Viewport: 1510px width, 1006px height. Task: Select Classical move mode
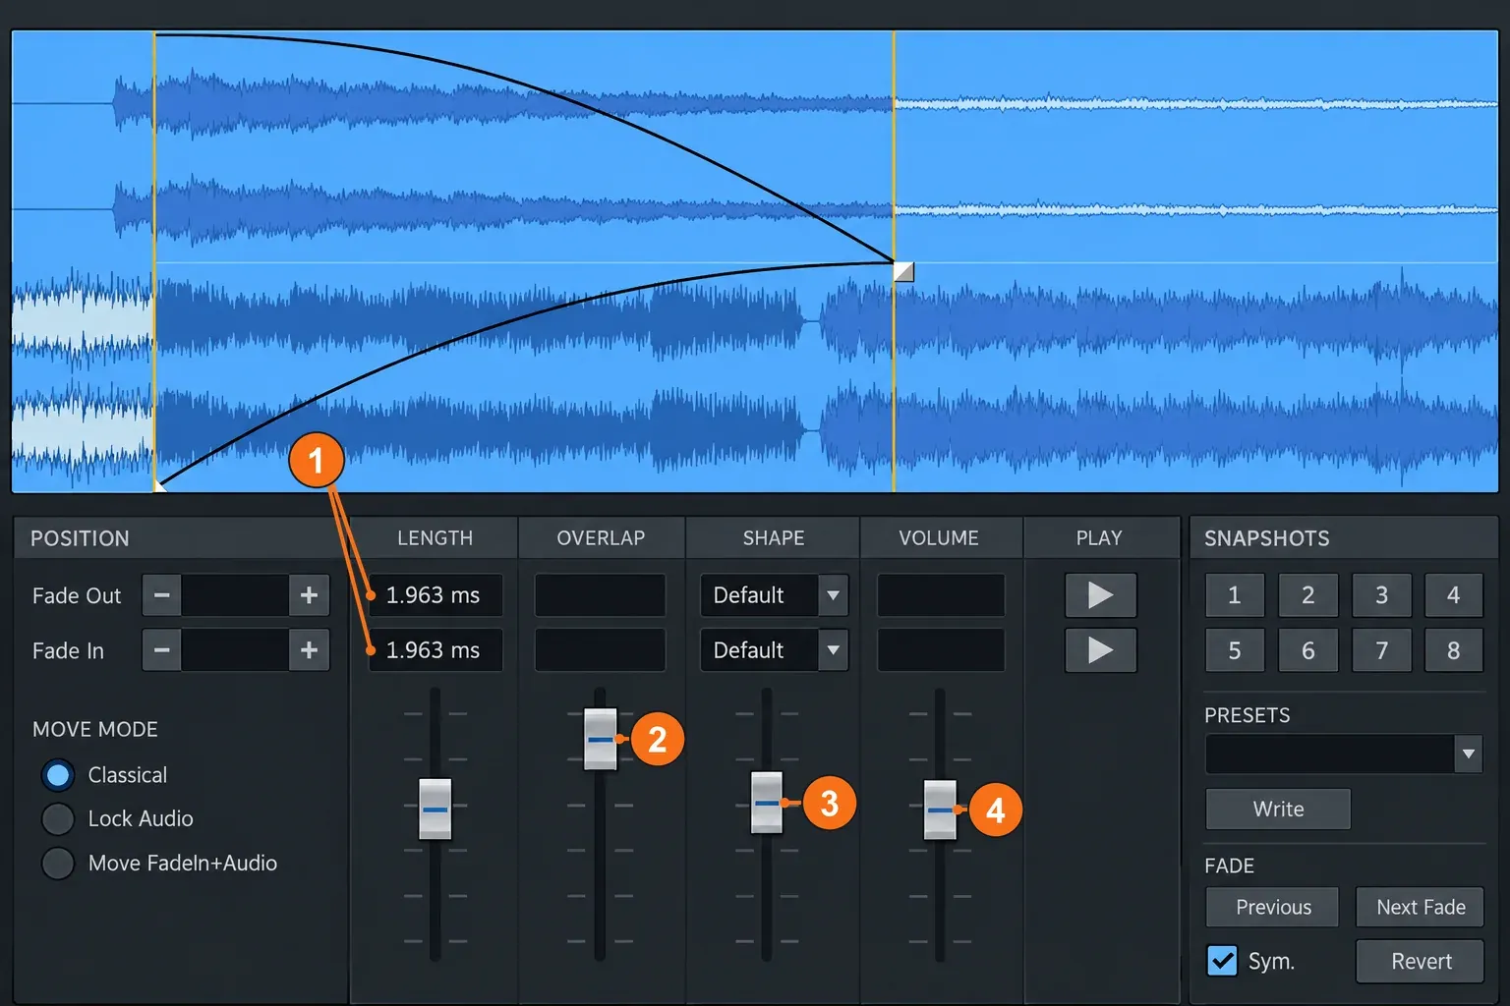click(x=58, y=775)
